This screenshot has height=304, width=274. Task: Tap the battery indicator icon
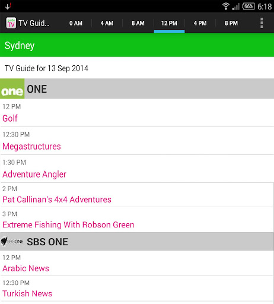[x=248, y=7]
